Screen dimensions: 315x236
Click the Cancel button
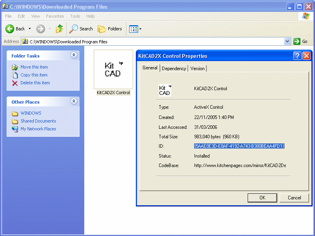294,198
